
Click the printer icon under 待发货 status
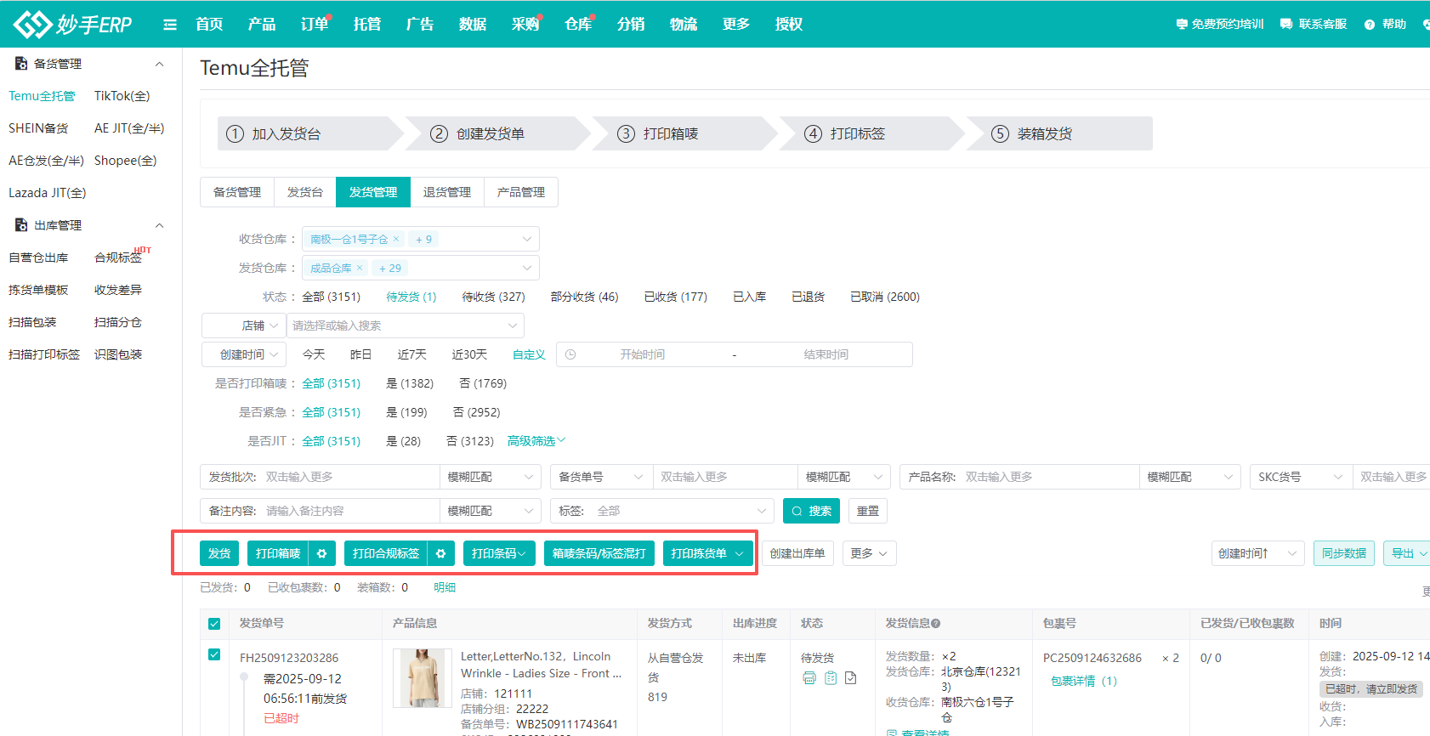809,677
